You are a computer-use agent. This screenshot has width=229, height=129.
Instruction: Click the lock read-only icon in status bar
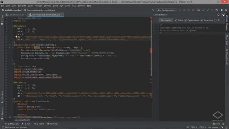222,128
